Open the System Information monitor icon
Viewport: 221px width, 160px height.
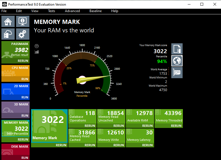23,21
